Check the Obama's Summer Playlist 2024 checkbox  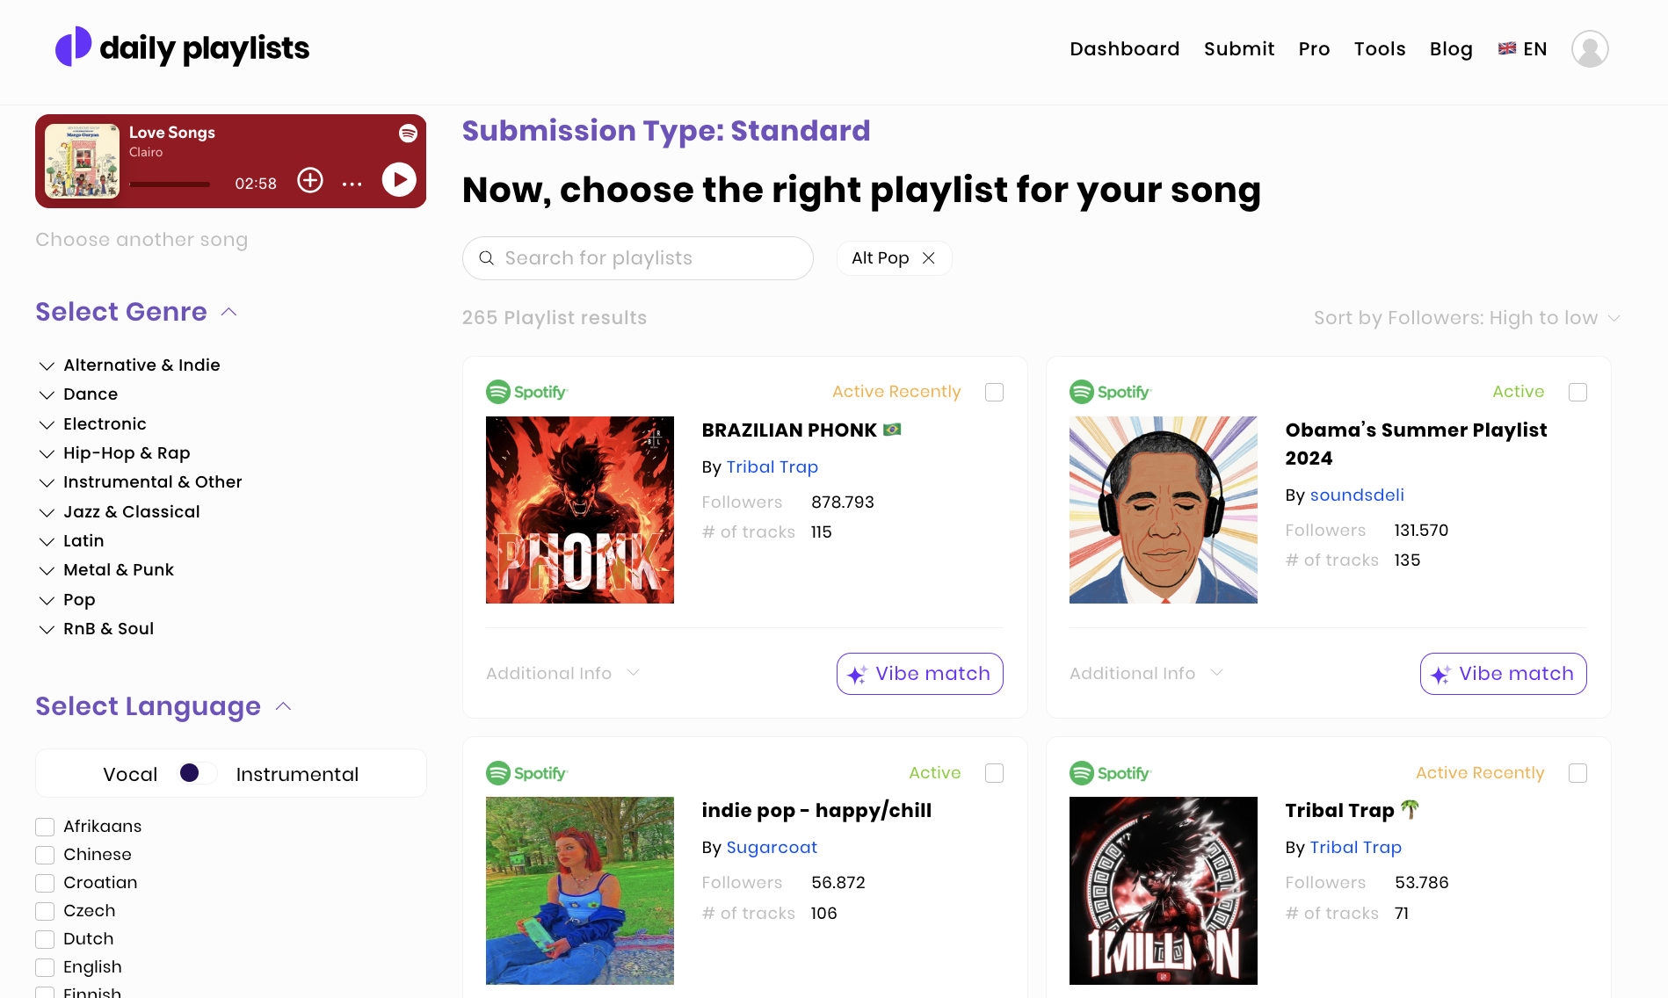pyautogui.click(x=1577, y=392)
